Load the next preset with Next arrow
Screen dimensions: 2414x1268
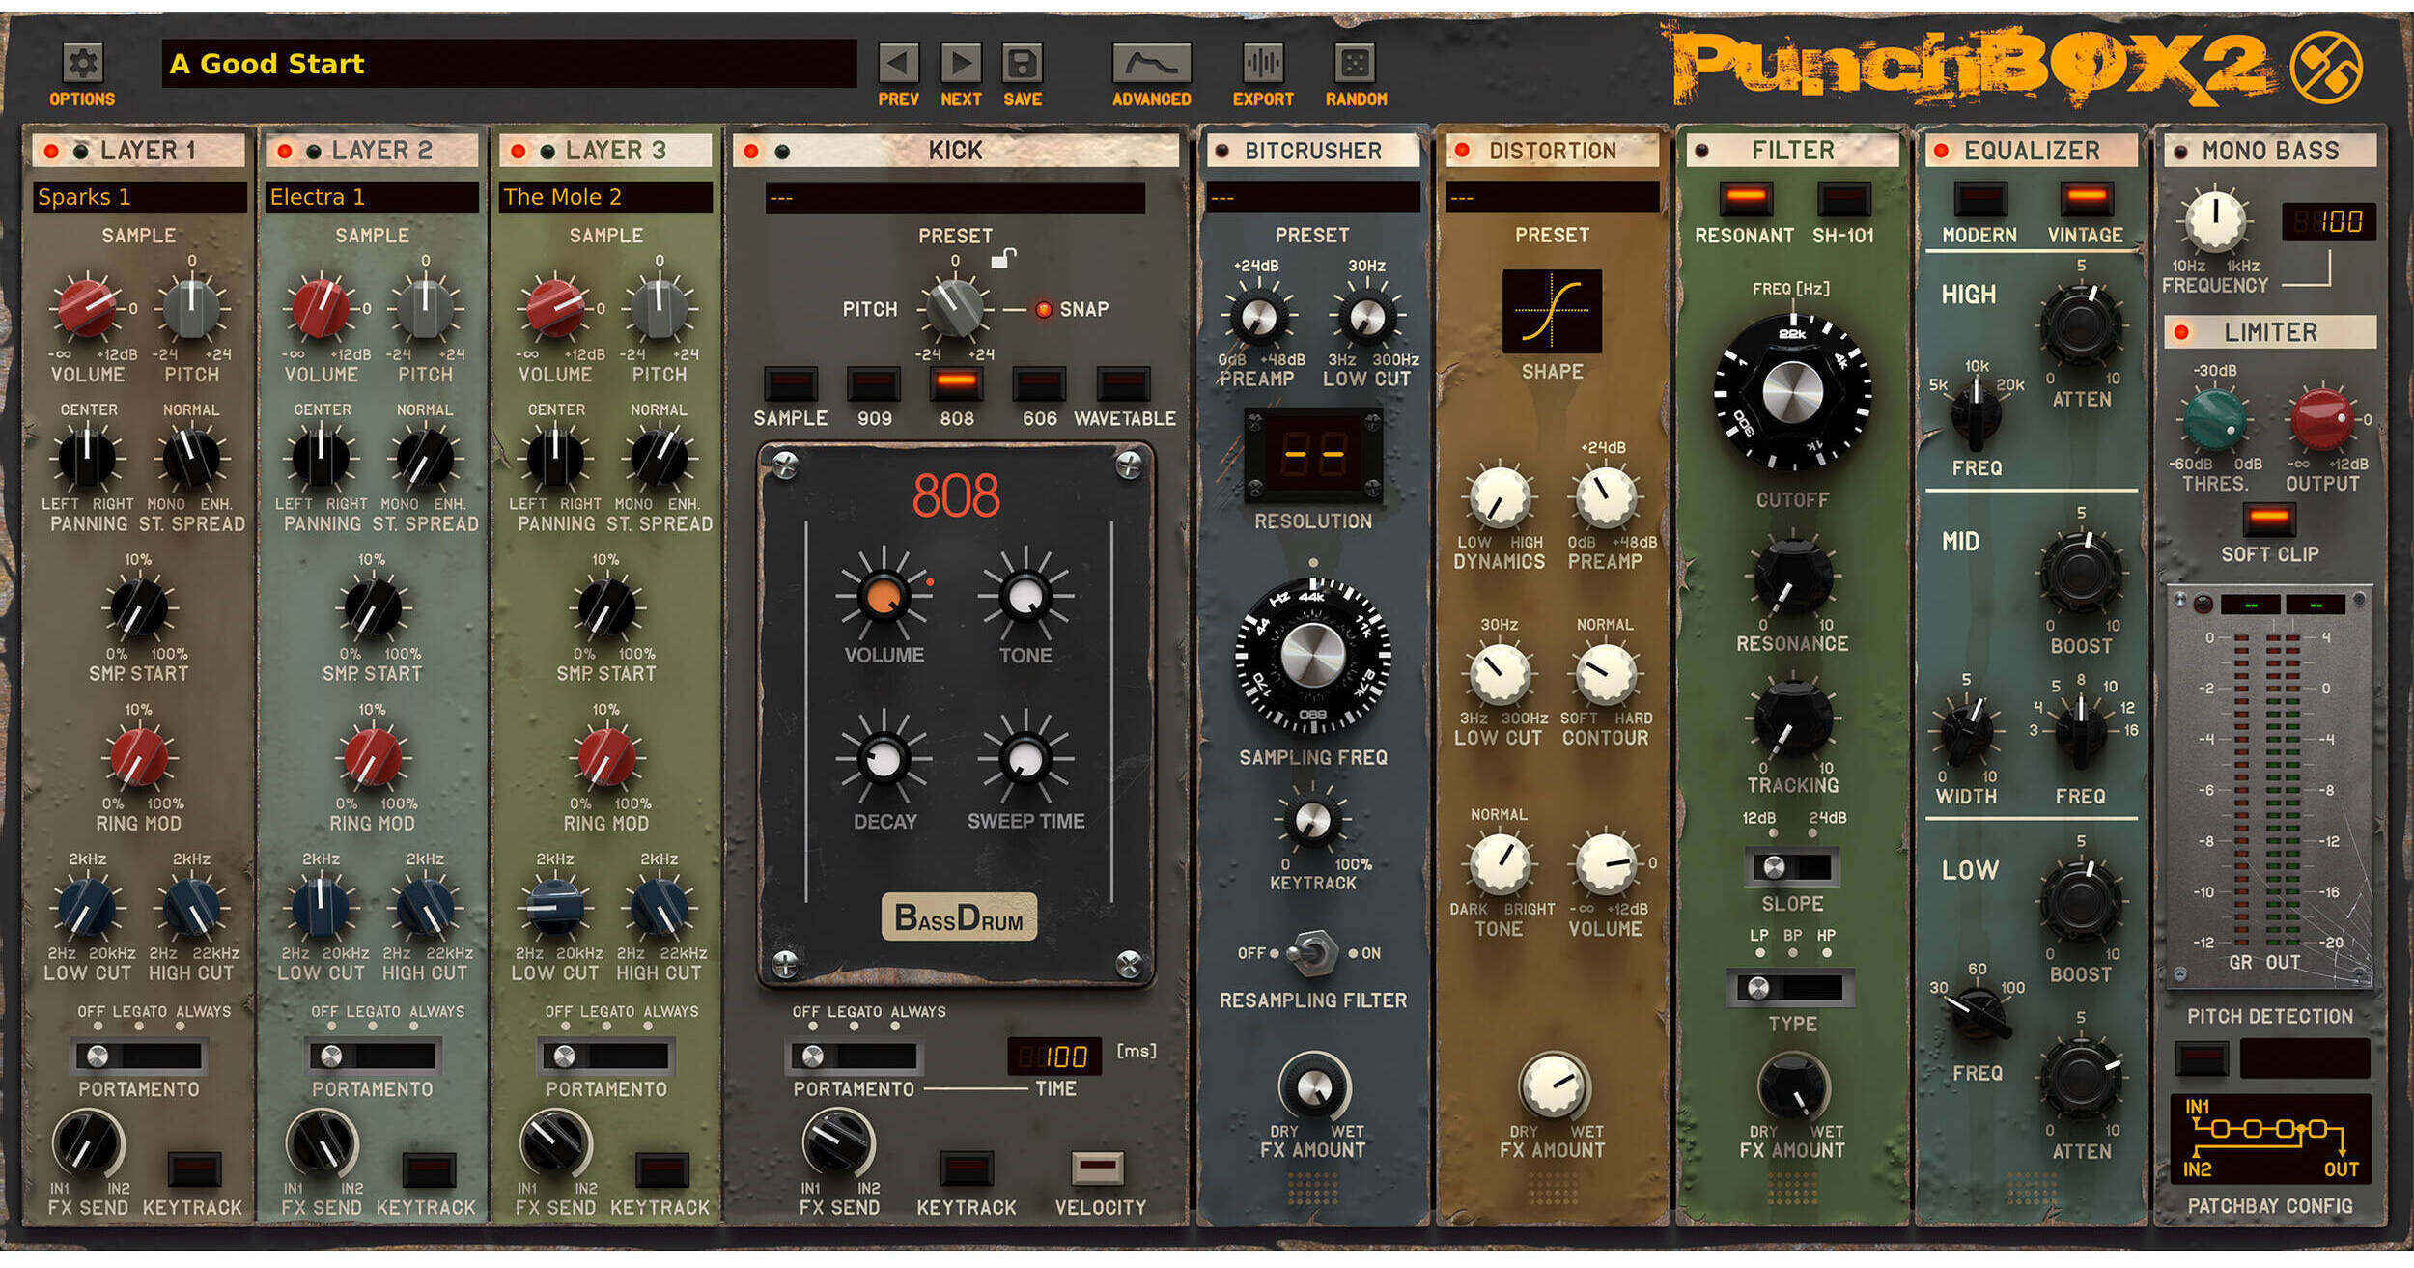961,64
